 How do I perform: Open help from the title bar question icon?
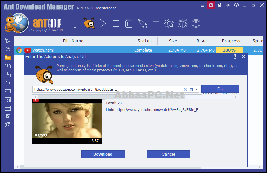(236, 5)
